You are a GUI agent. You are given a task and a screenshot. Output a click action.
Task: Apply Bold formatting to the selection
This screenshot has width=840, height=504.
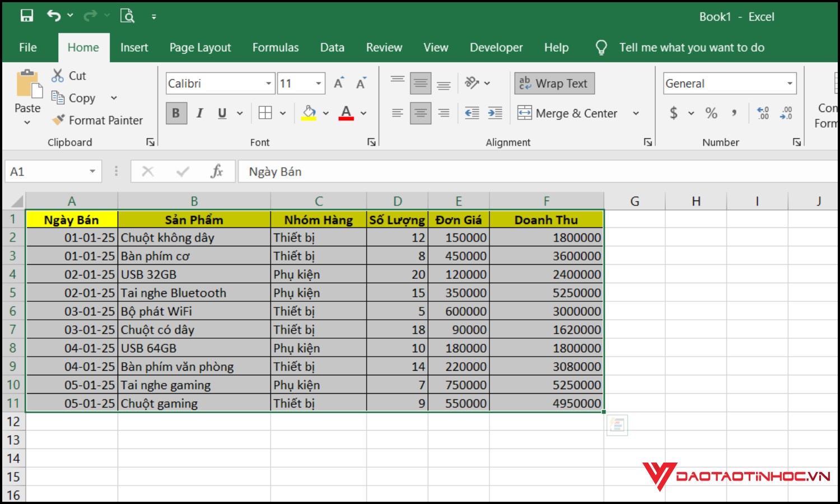coord(176,113)
